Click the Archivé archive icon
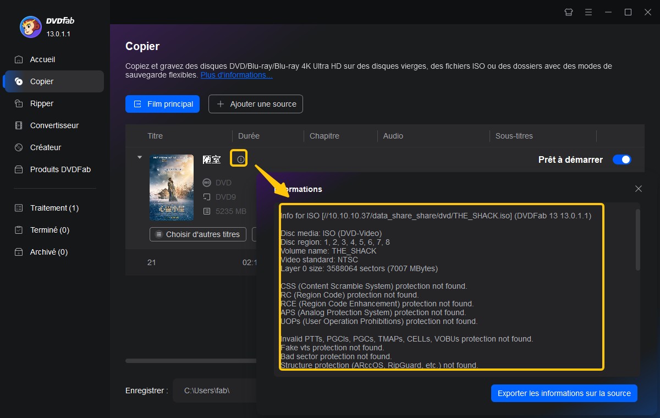The height and width of the screenshot is (418, 660). click(x=19, y=252)
